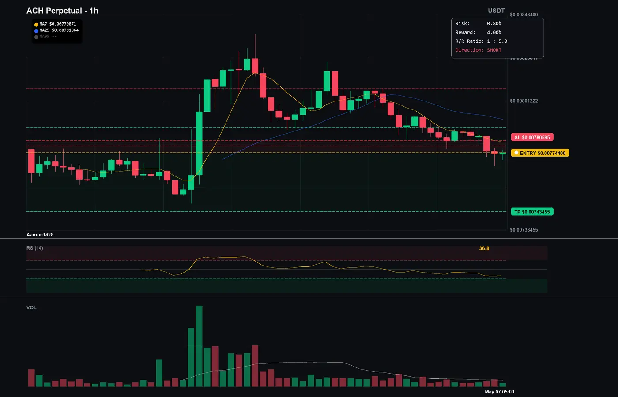This screenshot has width=618, height=397.
Task: Click the MA99 legend entry text
Action: (x=48, y=37)
